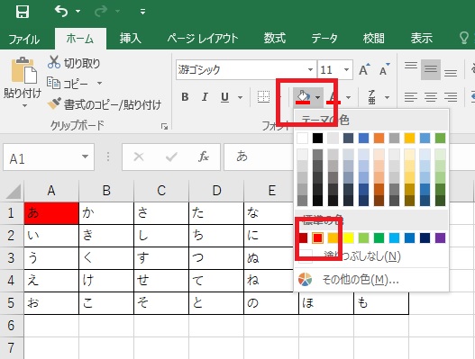Select cell containing ね
This screenshot has width=475, height=359.
click(x=271, y=281)
